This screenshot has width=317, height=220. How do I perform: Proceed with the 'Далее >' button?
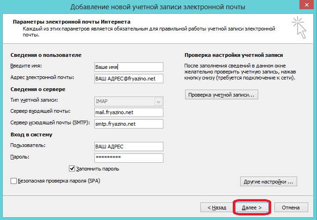(252, 208)
